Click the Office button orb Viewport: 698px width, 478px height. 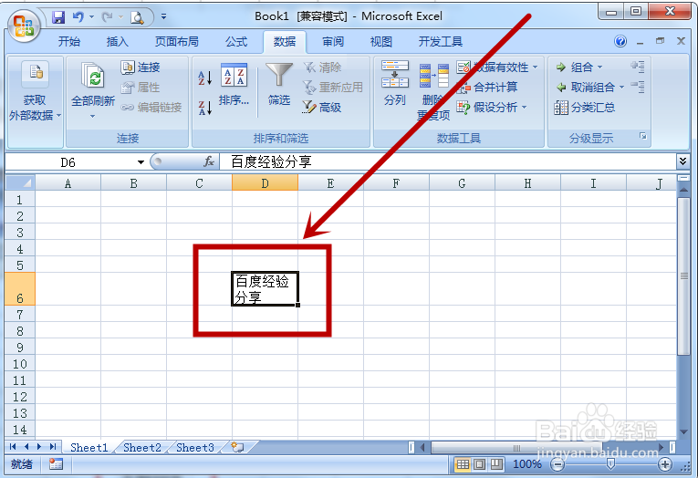[x=24, y=26]
